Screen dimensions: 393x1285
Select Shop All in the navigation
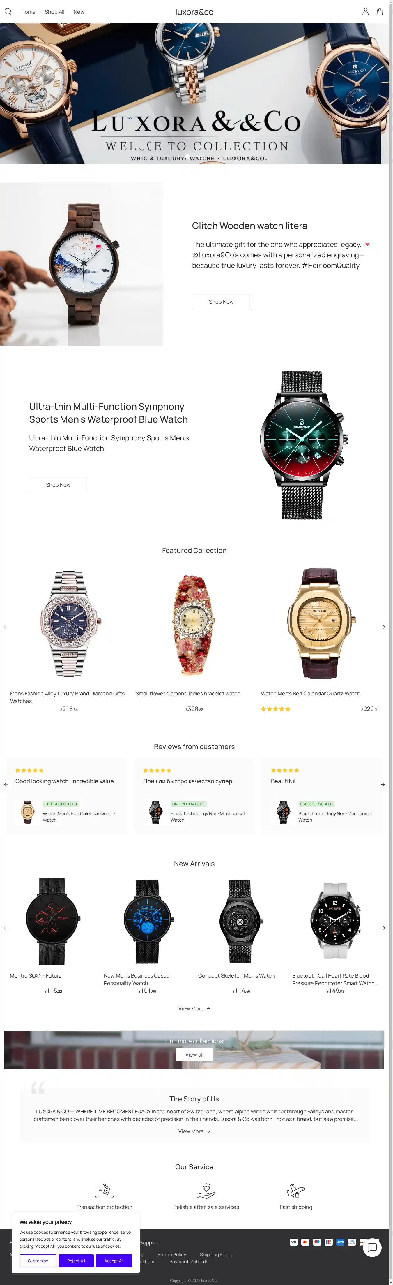tap(54, 12)
